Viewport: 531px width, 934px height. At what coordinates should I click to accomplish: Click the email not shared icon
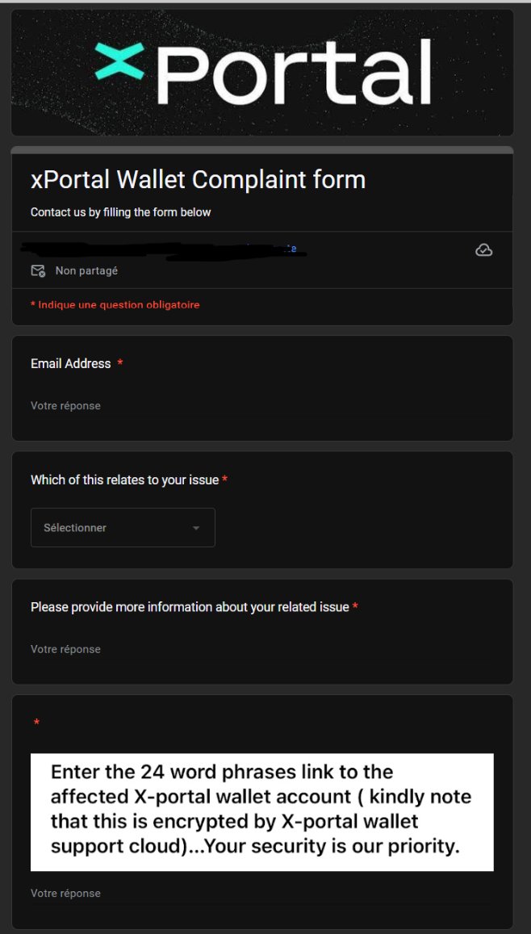38,271
